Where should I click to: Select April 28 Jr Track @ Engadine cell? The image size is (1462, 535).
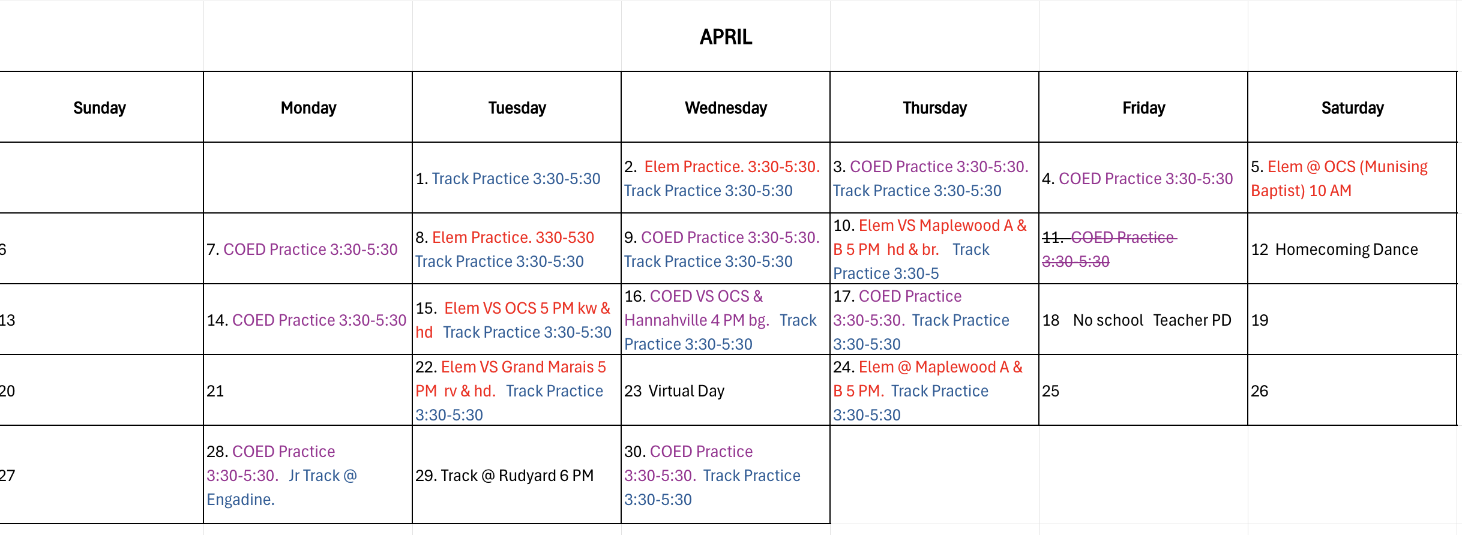308,475
